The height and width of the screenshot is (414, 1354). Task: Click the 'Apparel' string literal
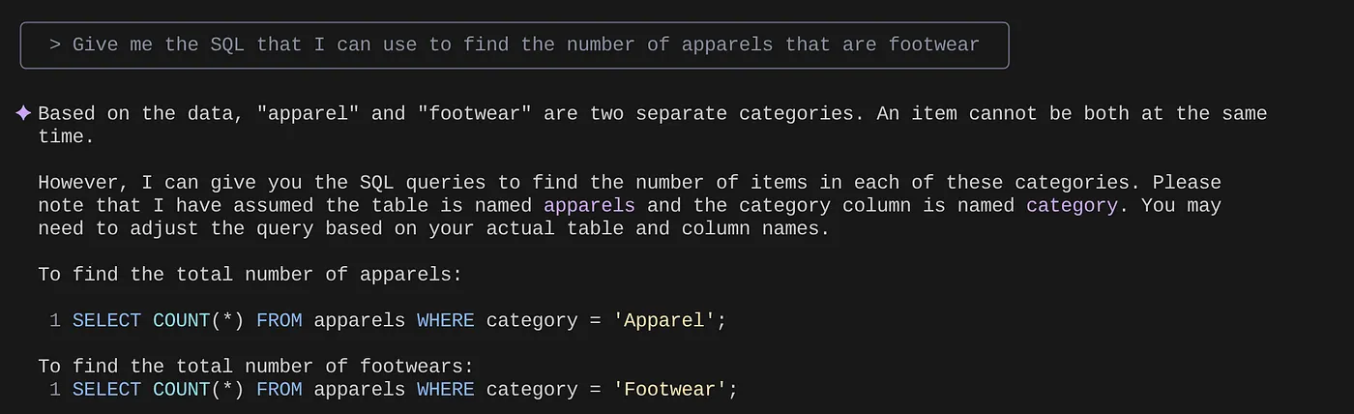coord(669,320)
